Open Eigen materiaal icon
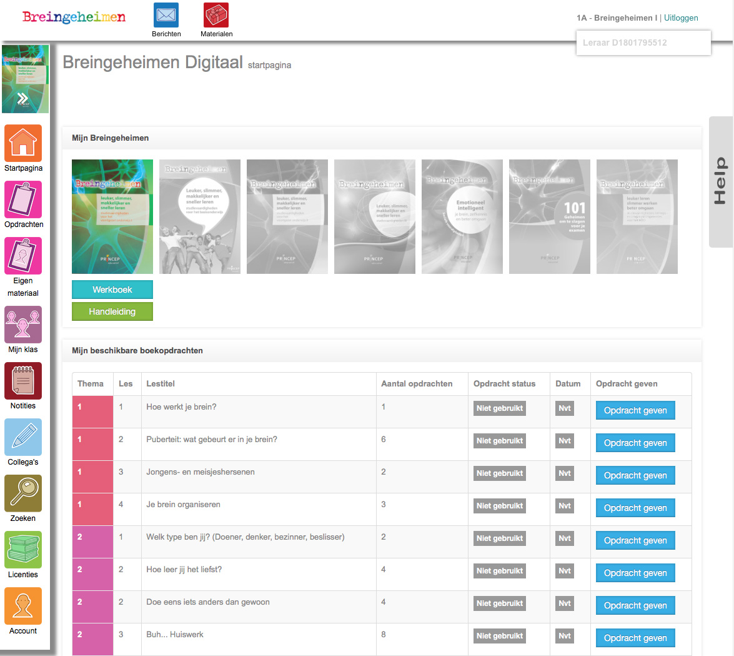 click(23, 255)
